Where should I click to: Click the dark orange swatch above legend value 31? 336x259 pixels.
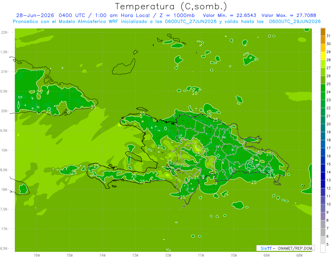pos(323,32)
